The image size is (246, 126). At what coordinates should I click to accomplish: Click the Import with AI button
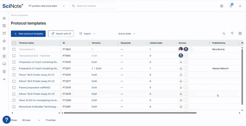pos(61,34)
